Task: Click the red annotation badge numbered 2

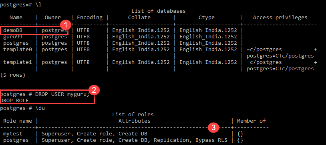Action: [94, 90]
